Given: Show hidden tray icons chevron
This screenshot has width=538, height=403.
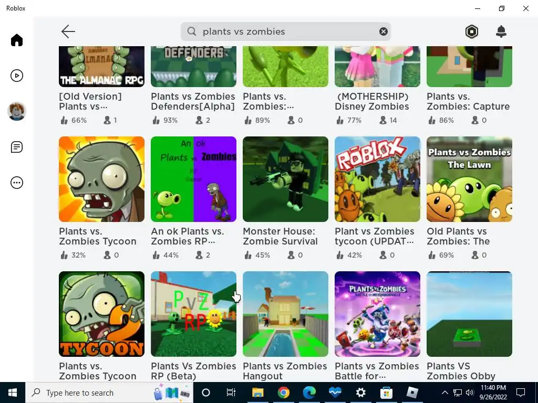Looking at the screenshot, I should coord(444,393).
